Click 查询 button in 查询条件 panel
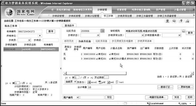The image size is (196, 106). 190,33
